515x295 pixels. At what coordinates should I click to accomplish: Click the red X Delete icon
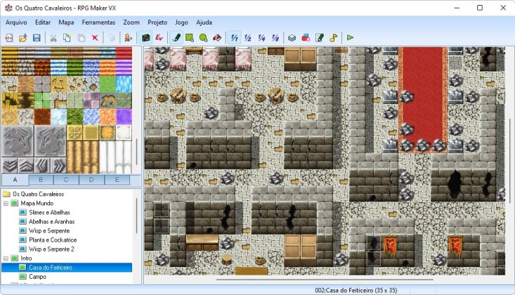tap(95, 38)
